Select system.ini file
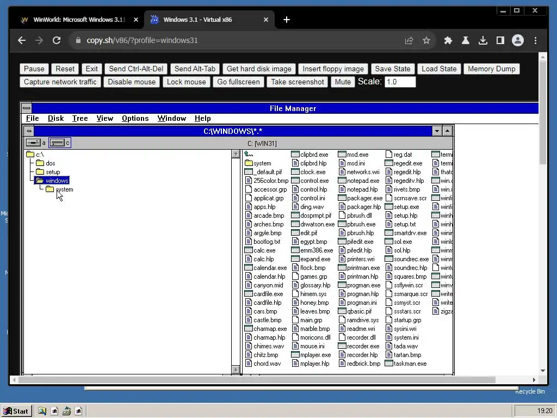 [x=402, y=337]
